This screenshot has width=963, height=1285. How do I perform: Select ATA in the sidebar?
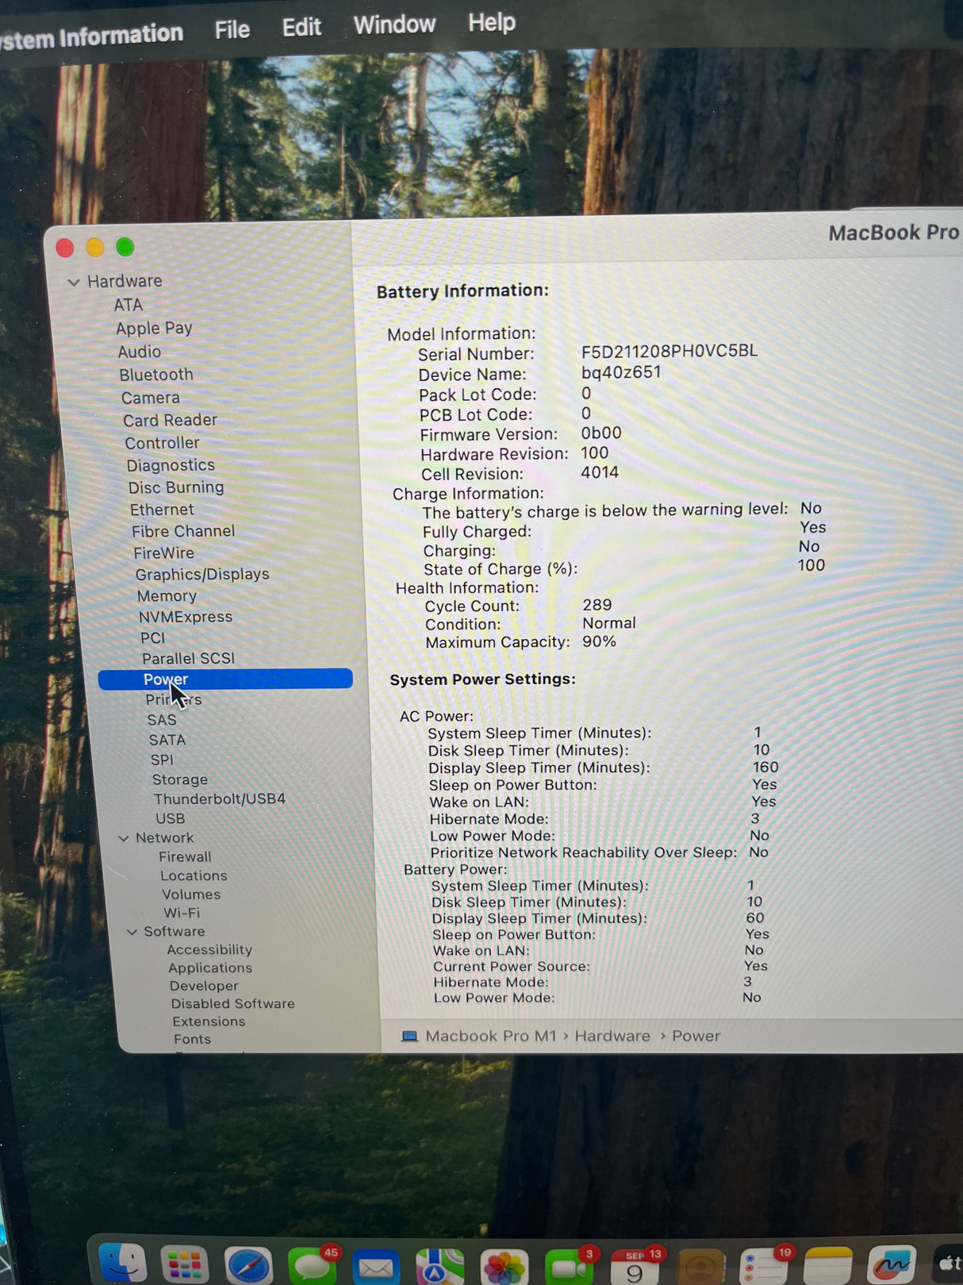(128, 305)
